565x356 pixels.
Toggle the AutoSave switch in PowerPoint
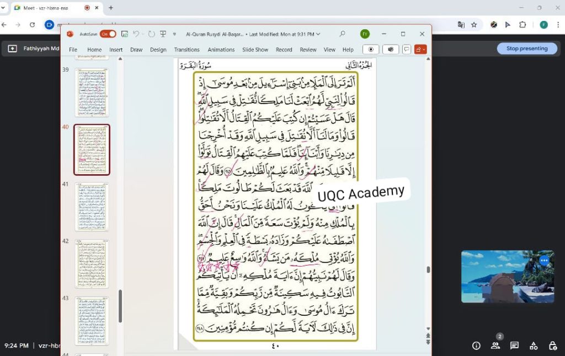(x=108, y=34)
